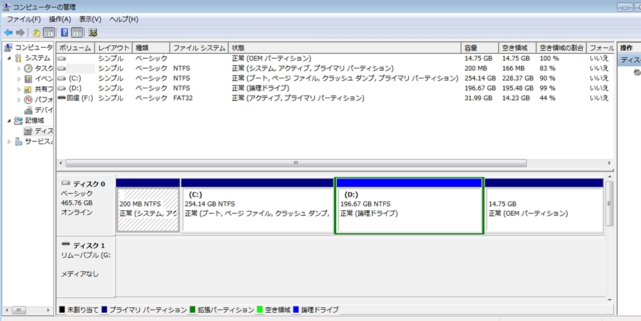This screenshot has height=321, width=641.
Task: Click the drive icon of OEM partition row
Action: click(62, 58)
